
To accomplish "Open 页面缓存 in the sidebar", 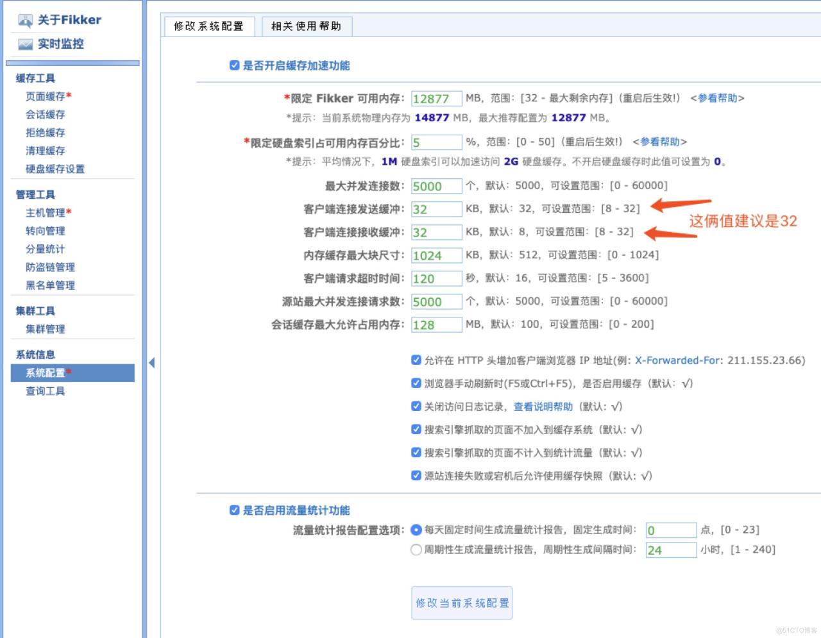I will click(x=46, y=96).
